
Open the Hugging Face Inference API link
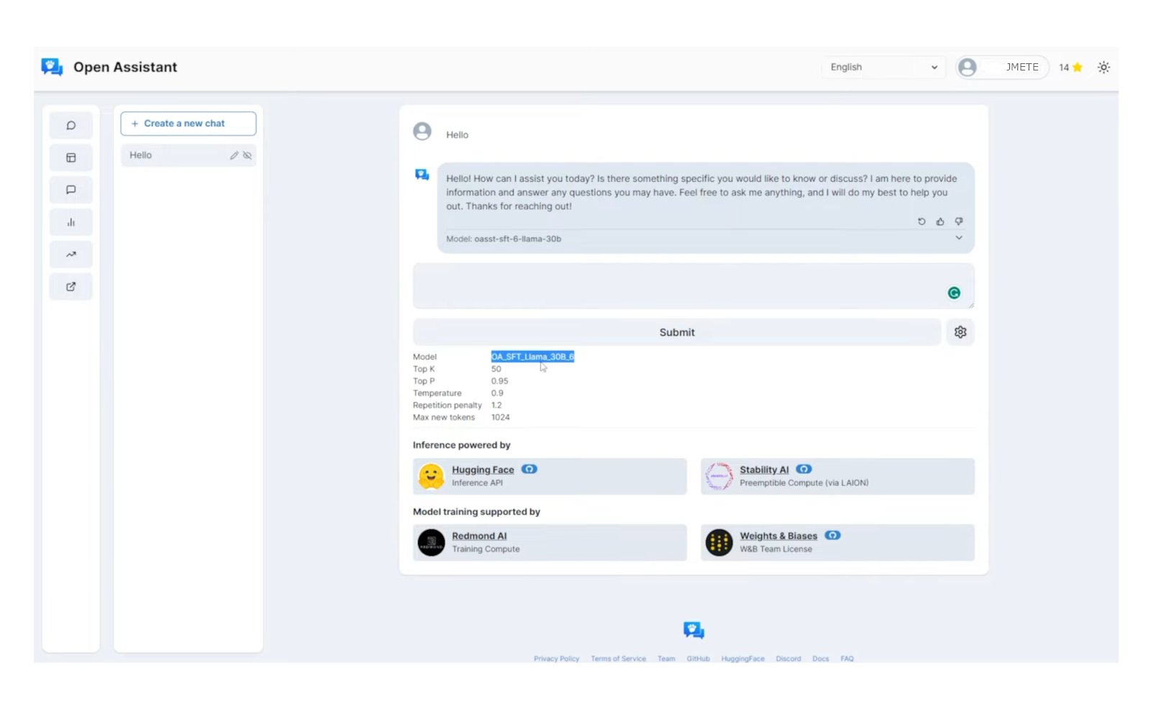pos(482,469)
